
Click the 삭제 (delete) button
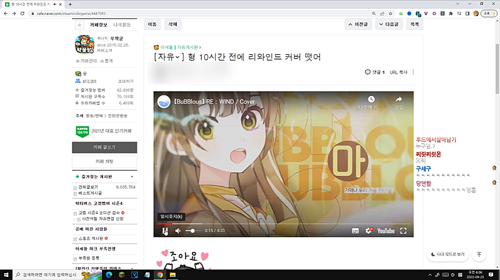(x=172, y=24)
